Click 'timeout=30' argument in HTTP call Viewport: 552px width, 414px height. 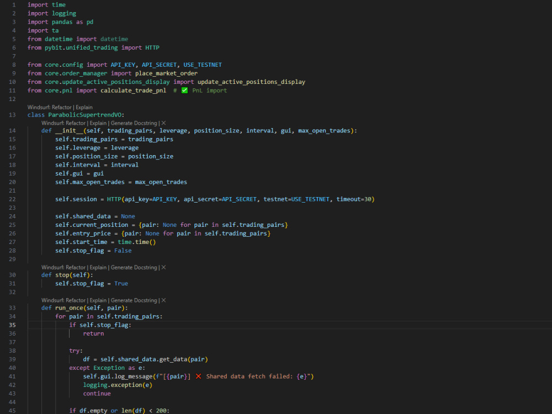[353, 199]
